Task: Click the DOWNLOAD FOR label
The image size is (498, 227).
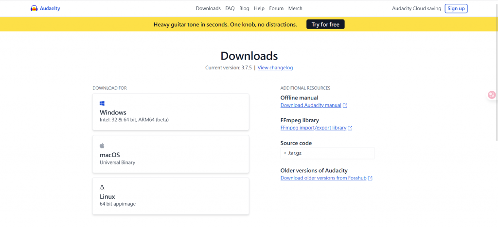Action: pos(109,88)
